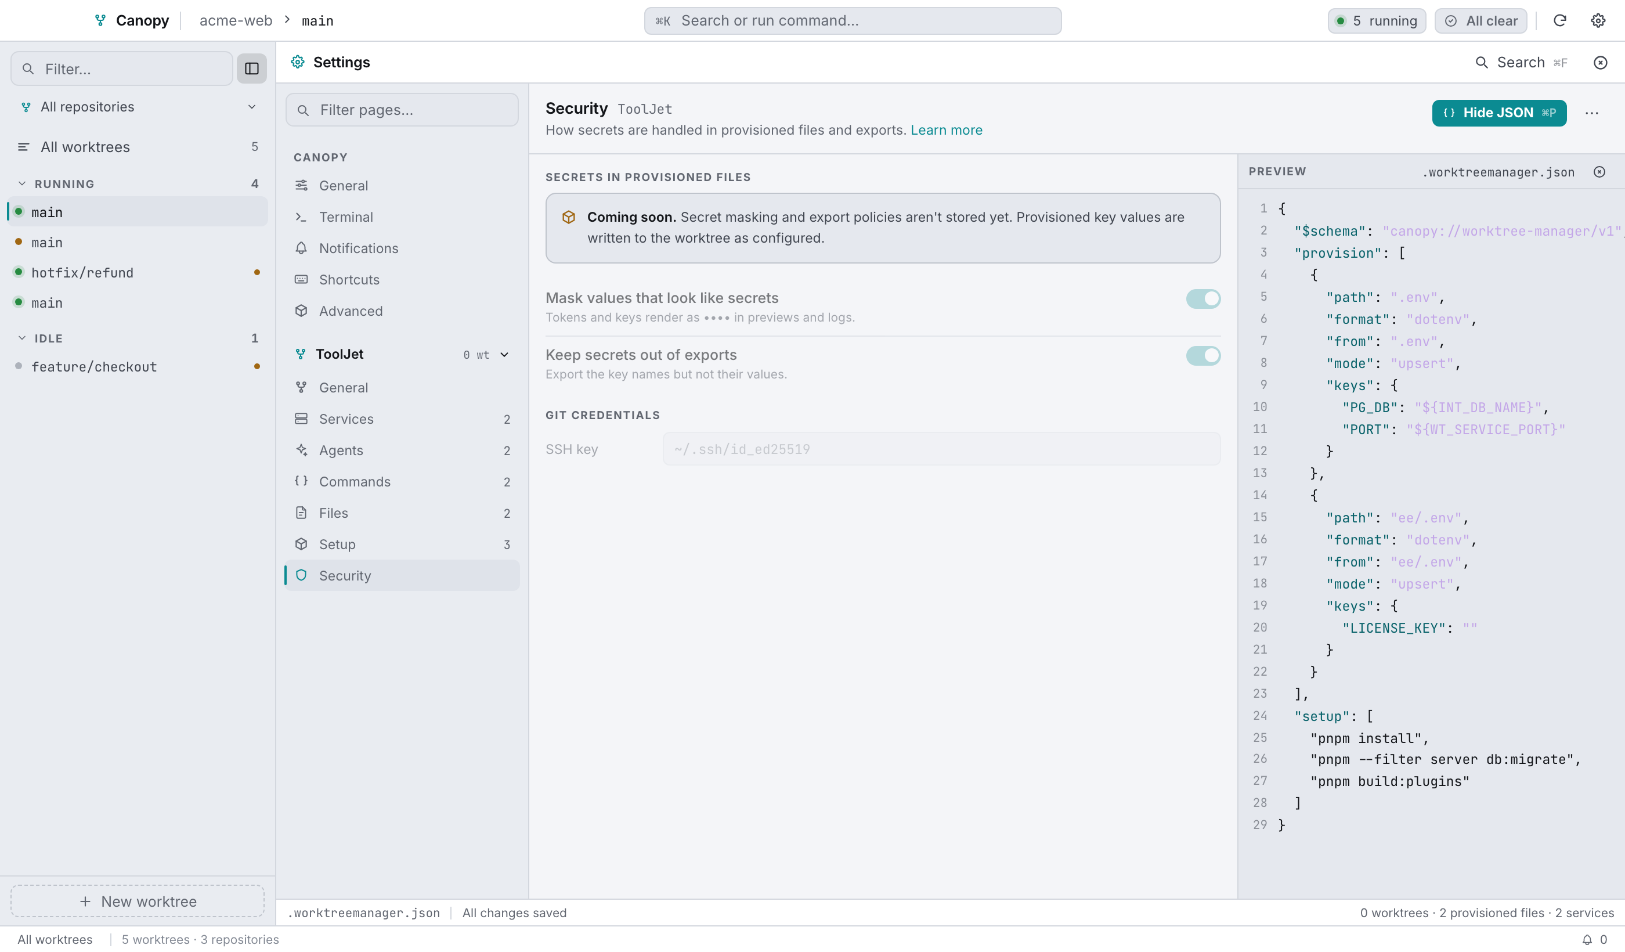This screenshot has width=1625, height=952.
Task: Open ToolJet General settings page
Action: click(402, 388)
